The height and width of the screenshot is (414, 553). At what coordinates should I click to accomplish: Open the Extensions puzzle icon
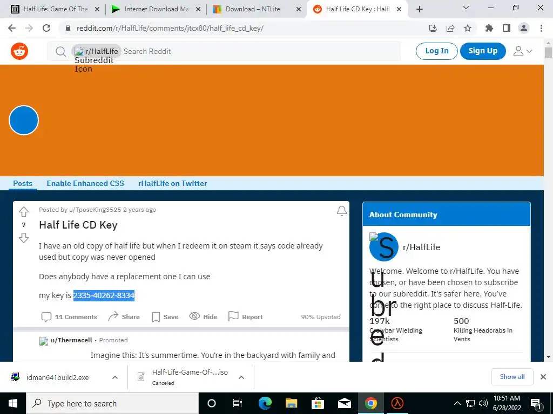click(489, 28)
